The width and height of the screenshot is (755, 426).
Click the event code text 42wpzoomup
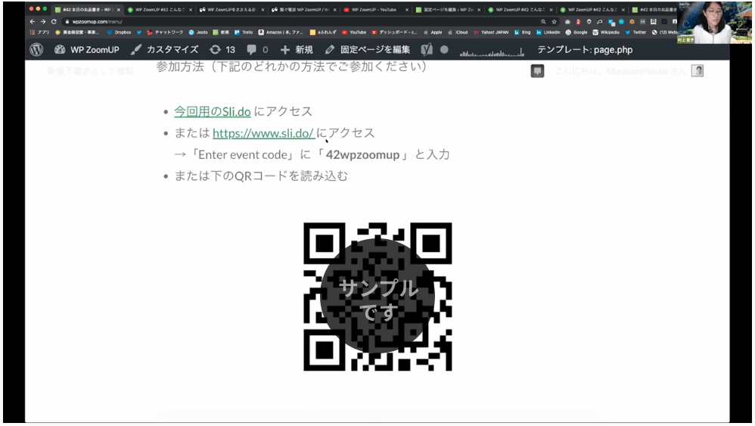[362, 154]
